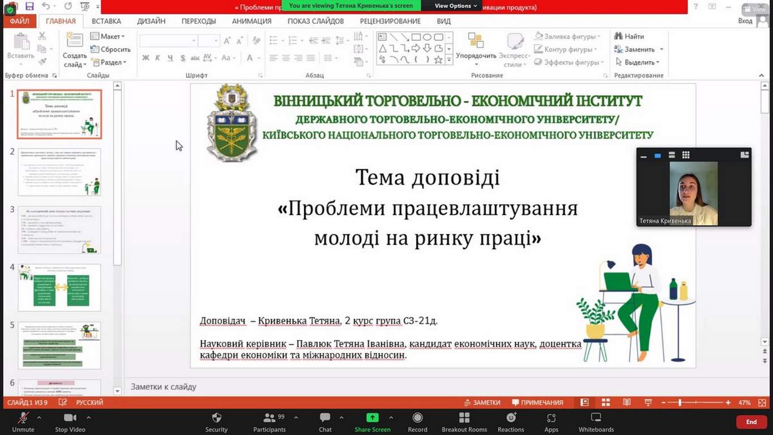
Task: Select slide 4 thumbnail in slide panel
Action: point(59,287)
